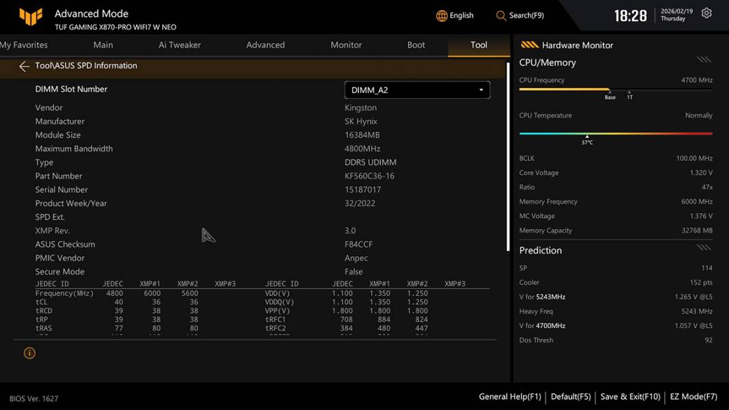Image resolution: width=729 pixels, height=410 pixels.
Task: Switch to EZ Mode(F7)
Action: click(x=693, y=396)
